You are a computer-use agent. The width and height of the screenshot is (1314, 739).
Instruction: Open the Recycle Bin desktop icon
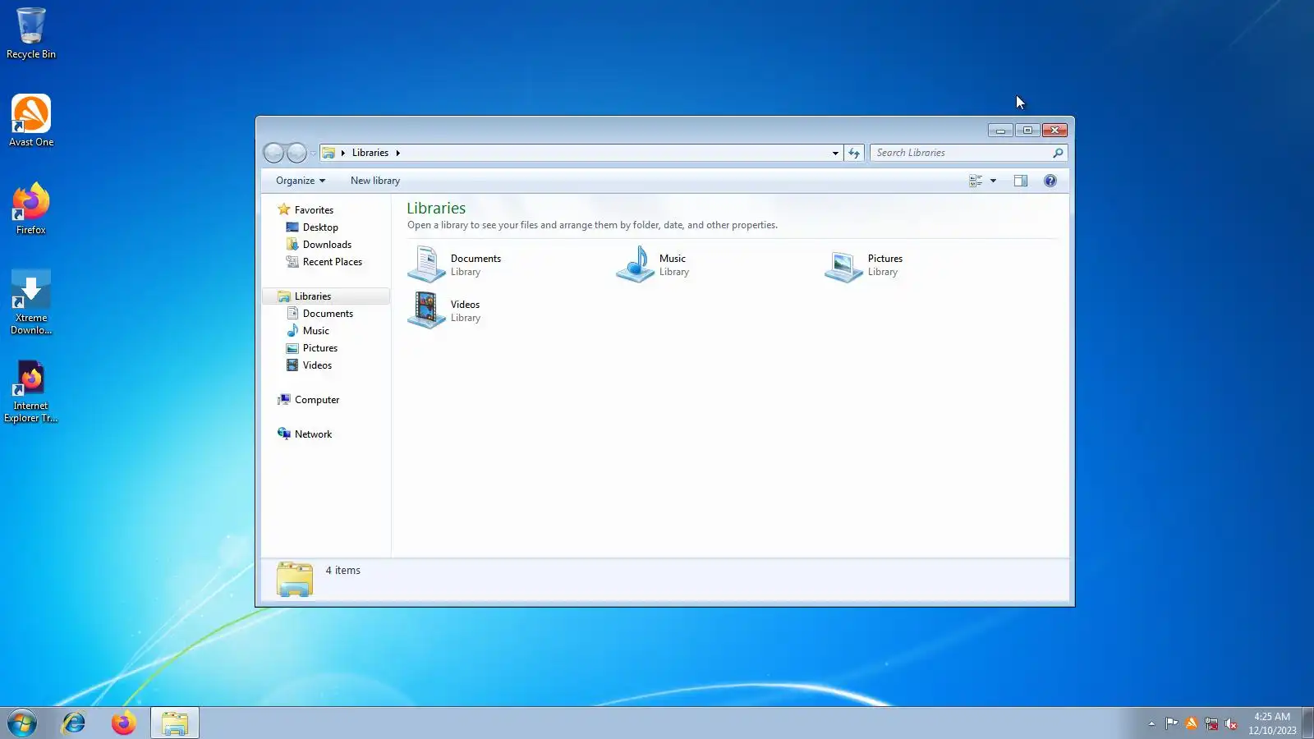click(31, 33)
